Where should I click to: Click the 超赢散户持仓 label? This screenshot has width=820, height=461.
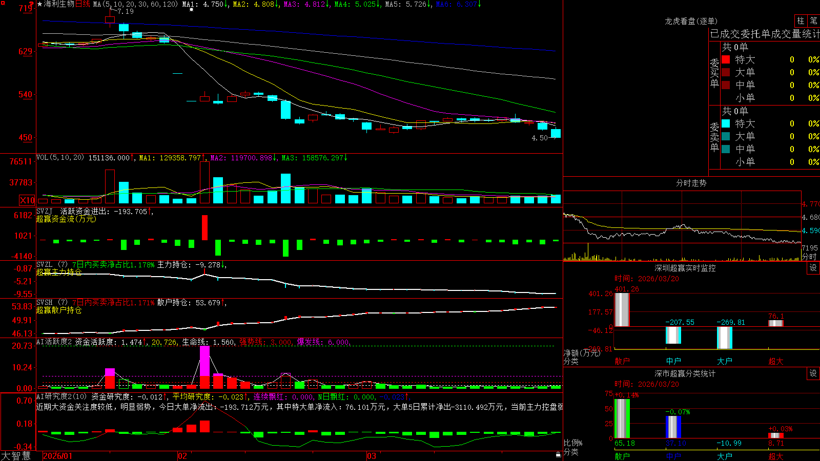(59, 310)
